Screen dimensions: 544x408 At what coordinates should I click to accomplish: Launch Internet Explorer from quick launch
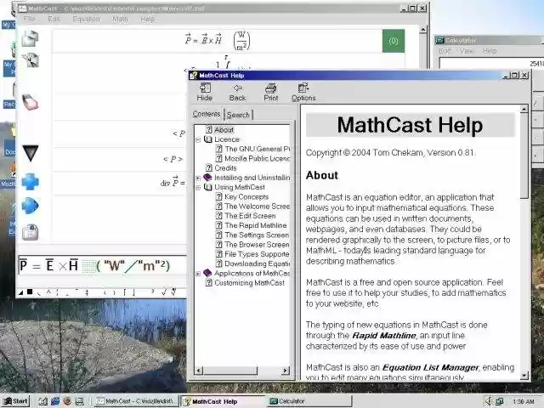tap(55, 401)
